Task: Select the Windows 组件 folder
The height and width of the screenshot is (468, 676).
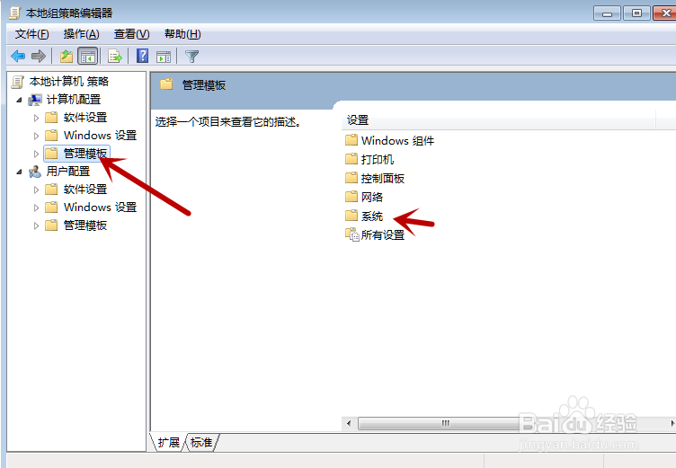Action: [390, 140]
